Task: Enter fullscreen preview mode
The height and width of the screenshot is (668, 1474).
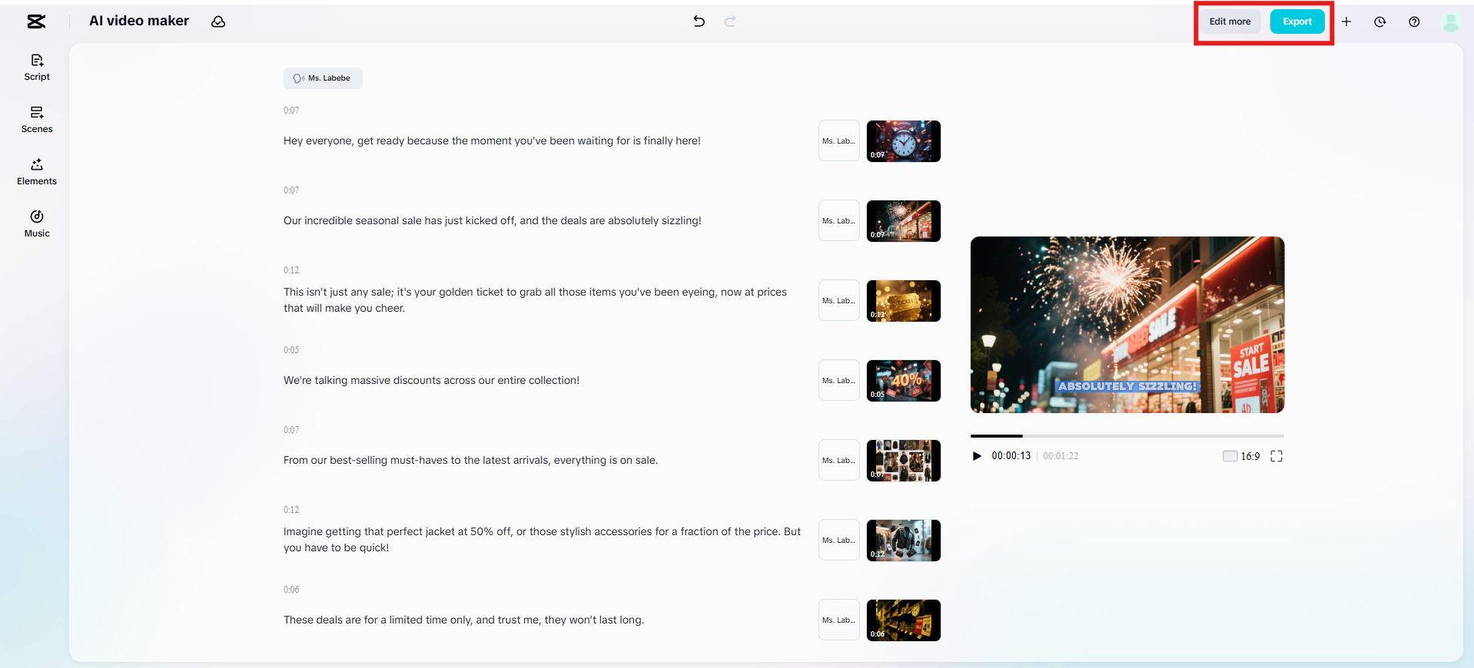Action: pyautogui.click(x=1276, y=456)
